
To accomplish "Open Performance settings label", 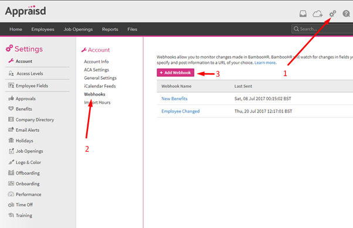I will 29,194.
